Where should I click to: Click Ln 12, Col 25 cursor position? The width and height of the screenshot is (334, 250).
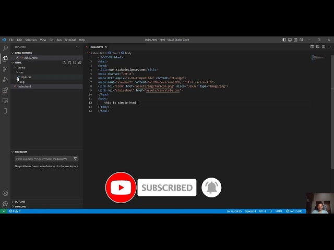(x=234, y=211)
